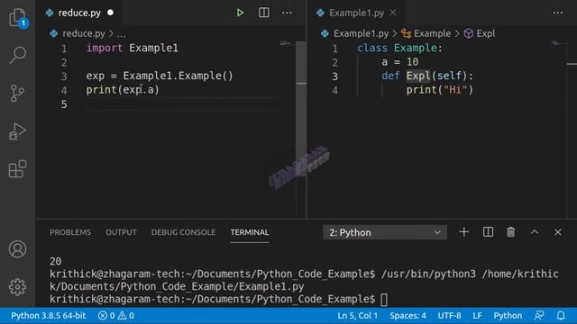Select the TERMINAL tab
Screen dimensions: 577x324
pos(250,232)
